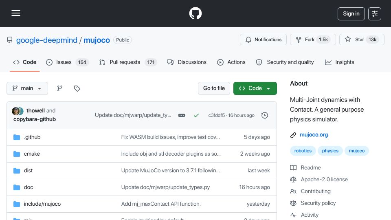Click the 'yesterday' timestamp in include/mujoco row

258,204
